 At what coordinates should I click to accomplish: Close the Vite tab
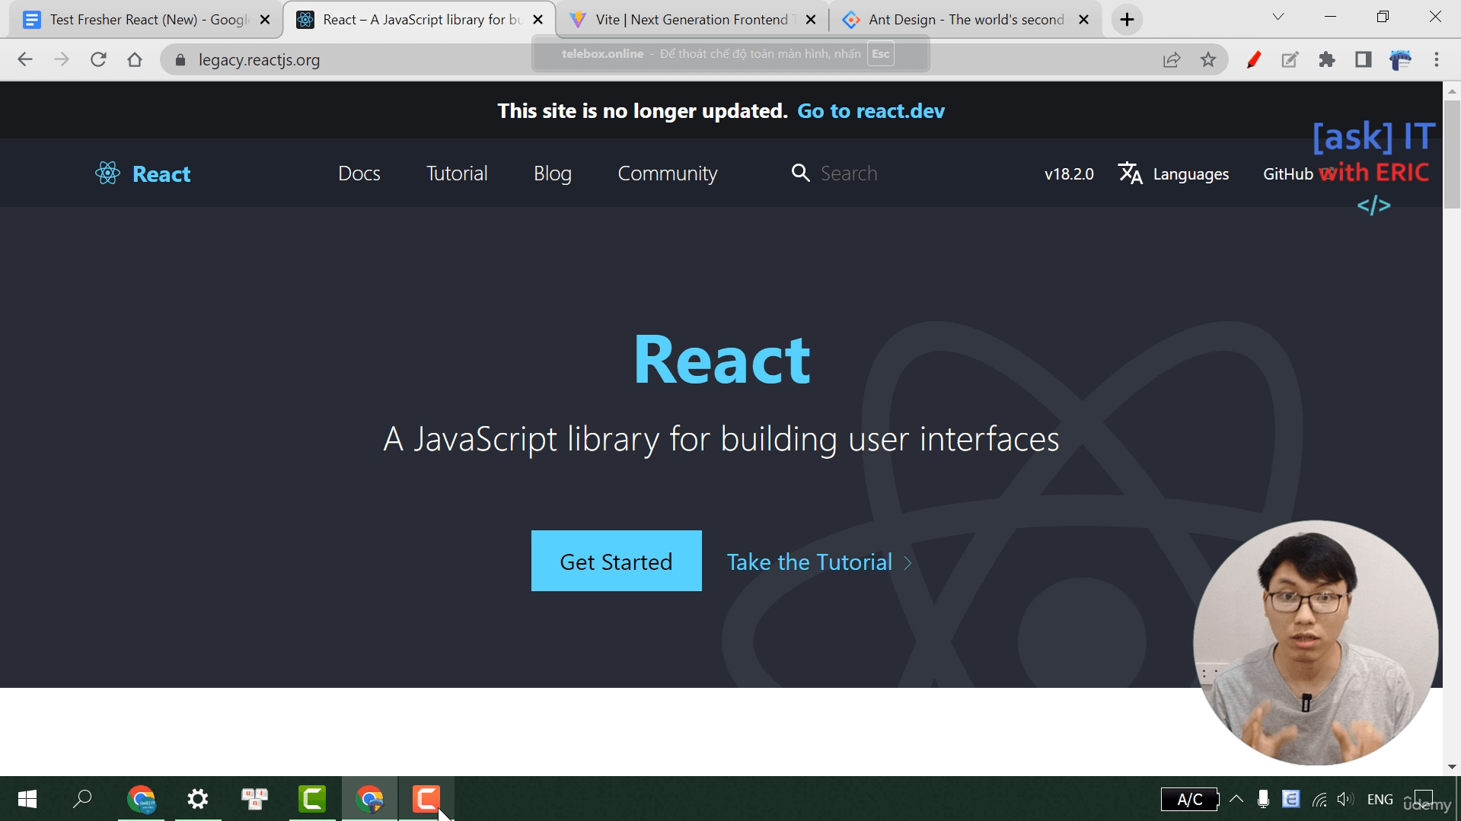811,20
